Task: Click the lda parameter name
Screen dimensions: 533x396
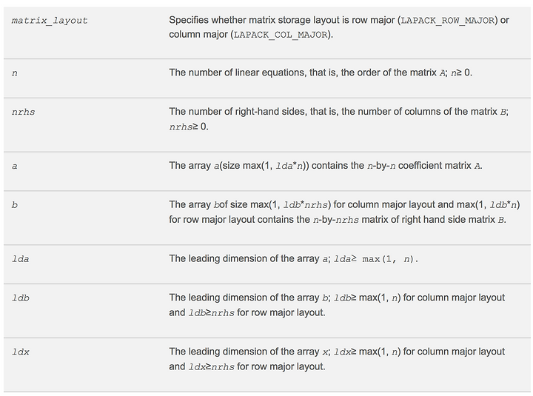Action: point(21,259)
